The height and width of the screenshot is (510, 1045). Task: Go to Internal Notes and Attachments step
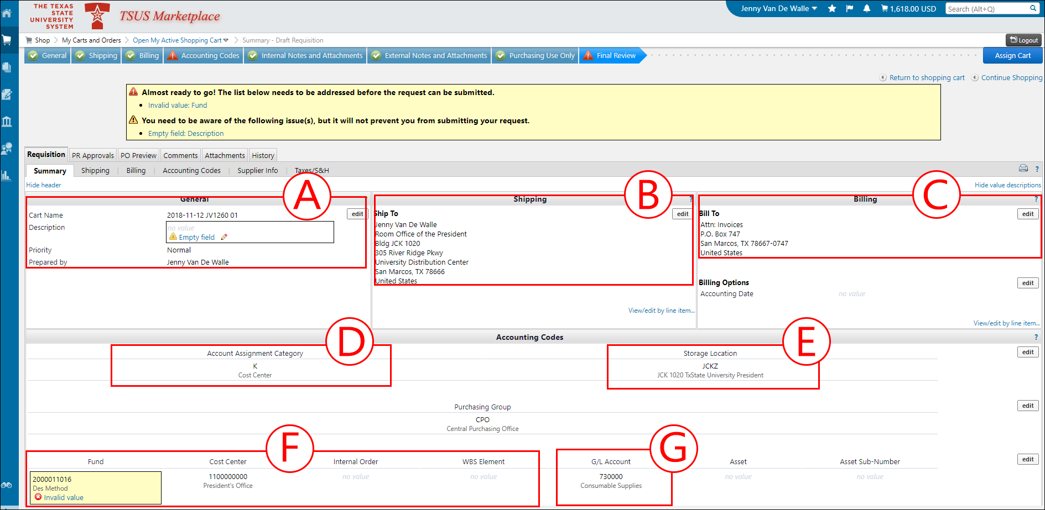click(x=305, y=55)
